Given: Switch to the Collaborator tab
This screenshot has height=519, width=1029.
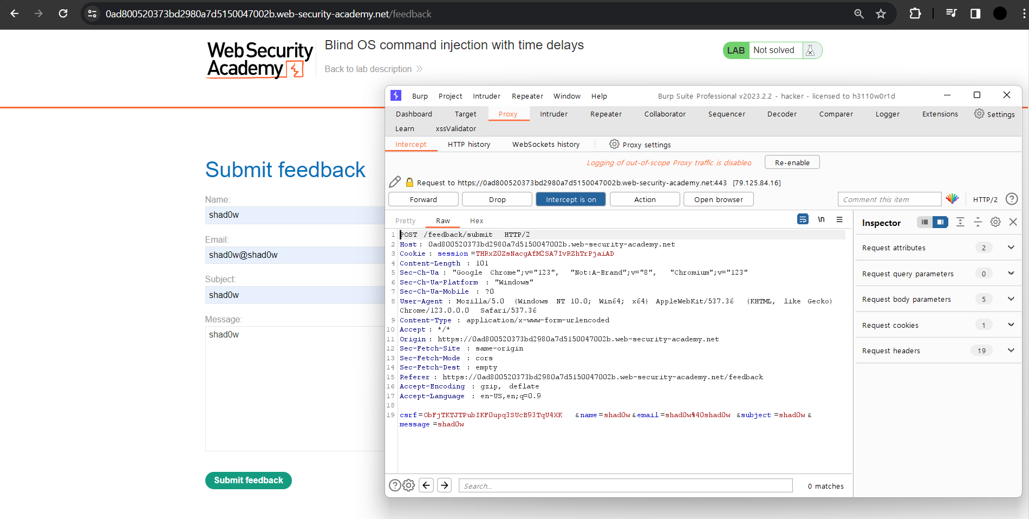Looking at the screenshot, I should click(665, 114).
